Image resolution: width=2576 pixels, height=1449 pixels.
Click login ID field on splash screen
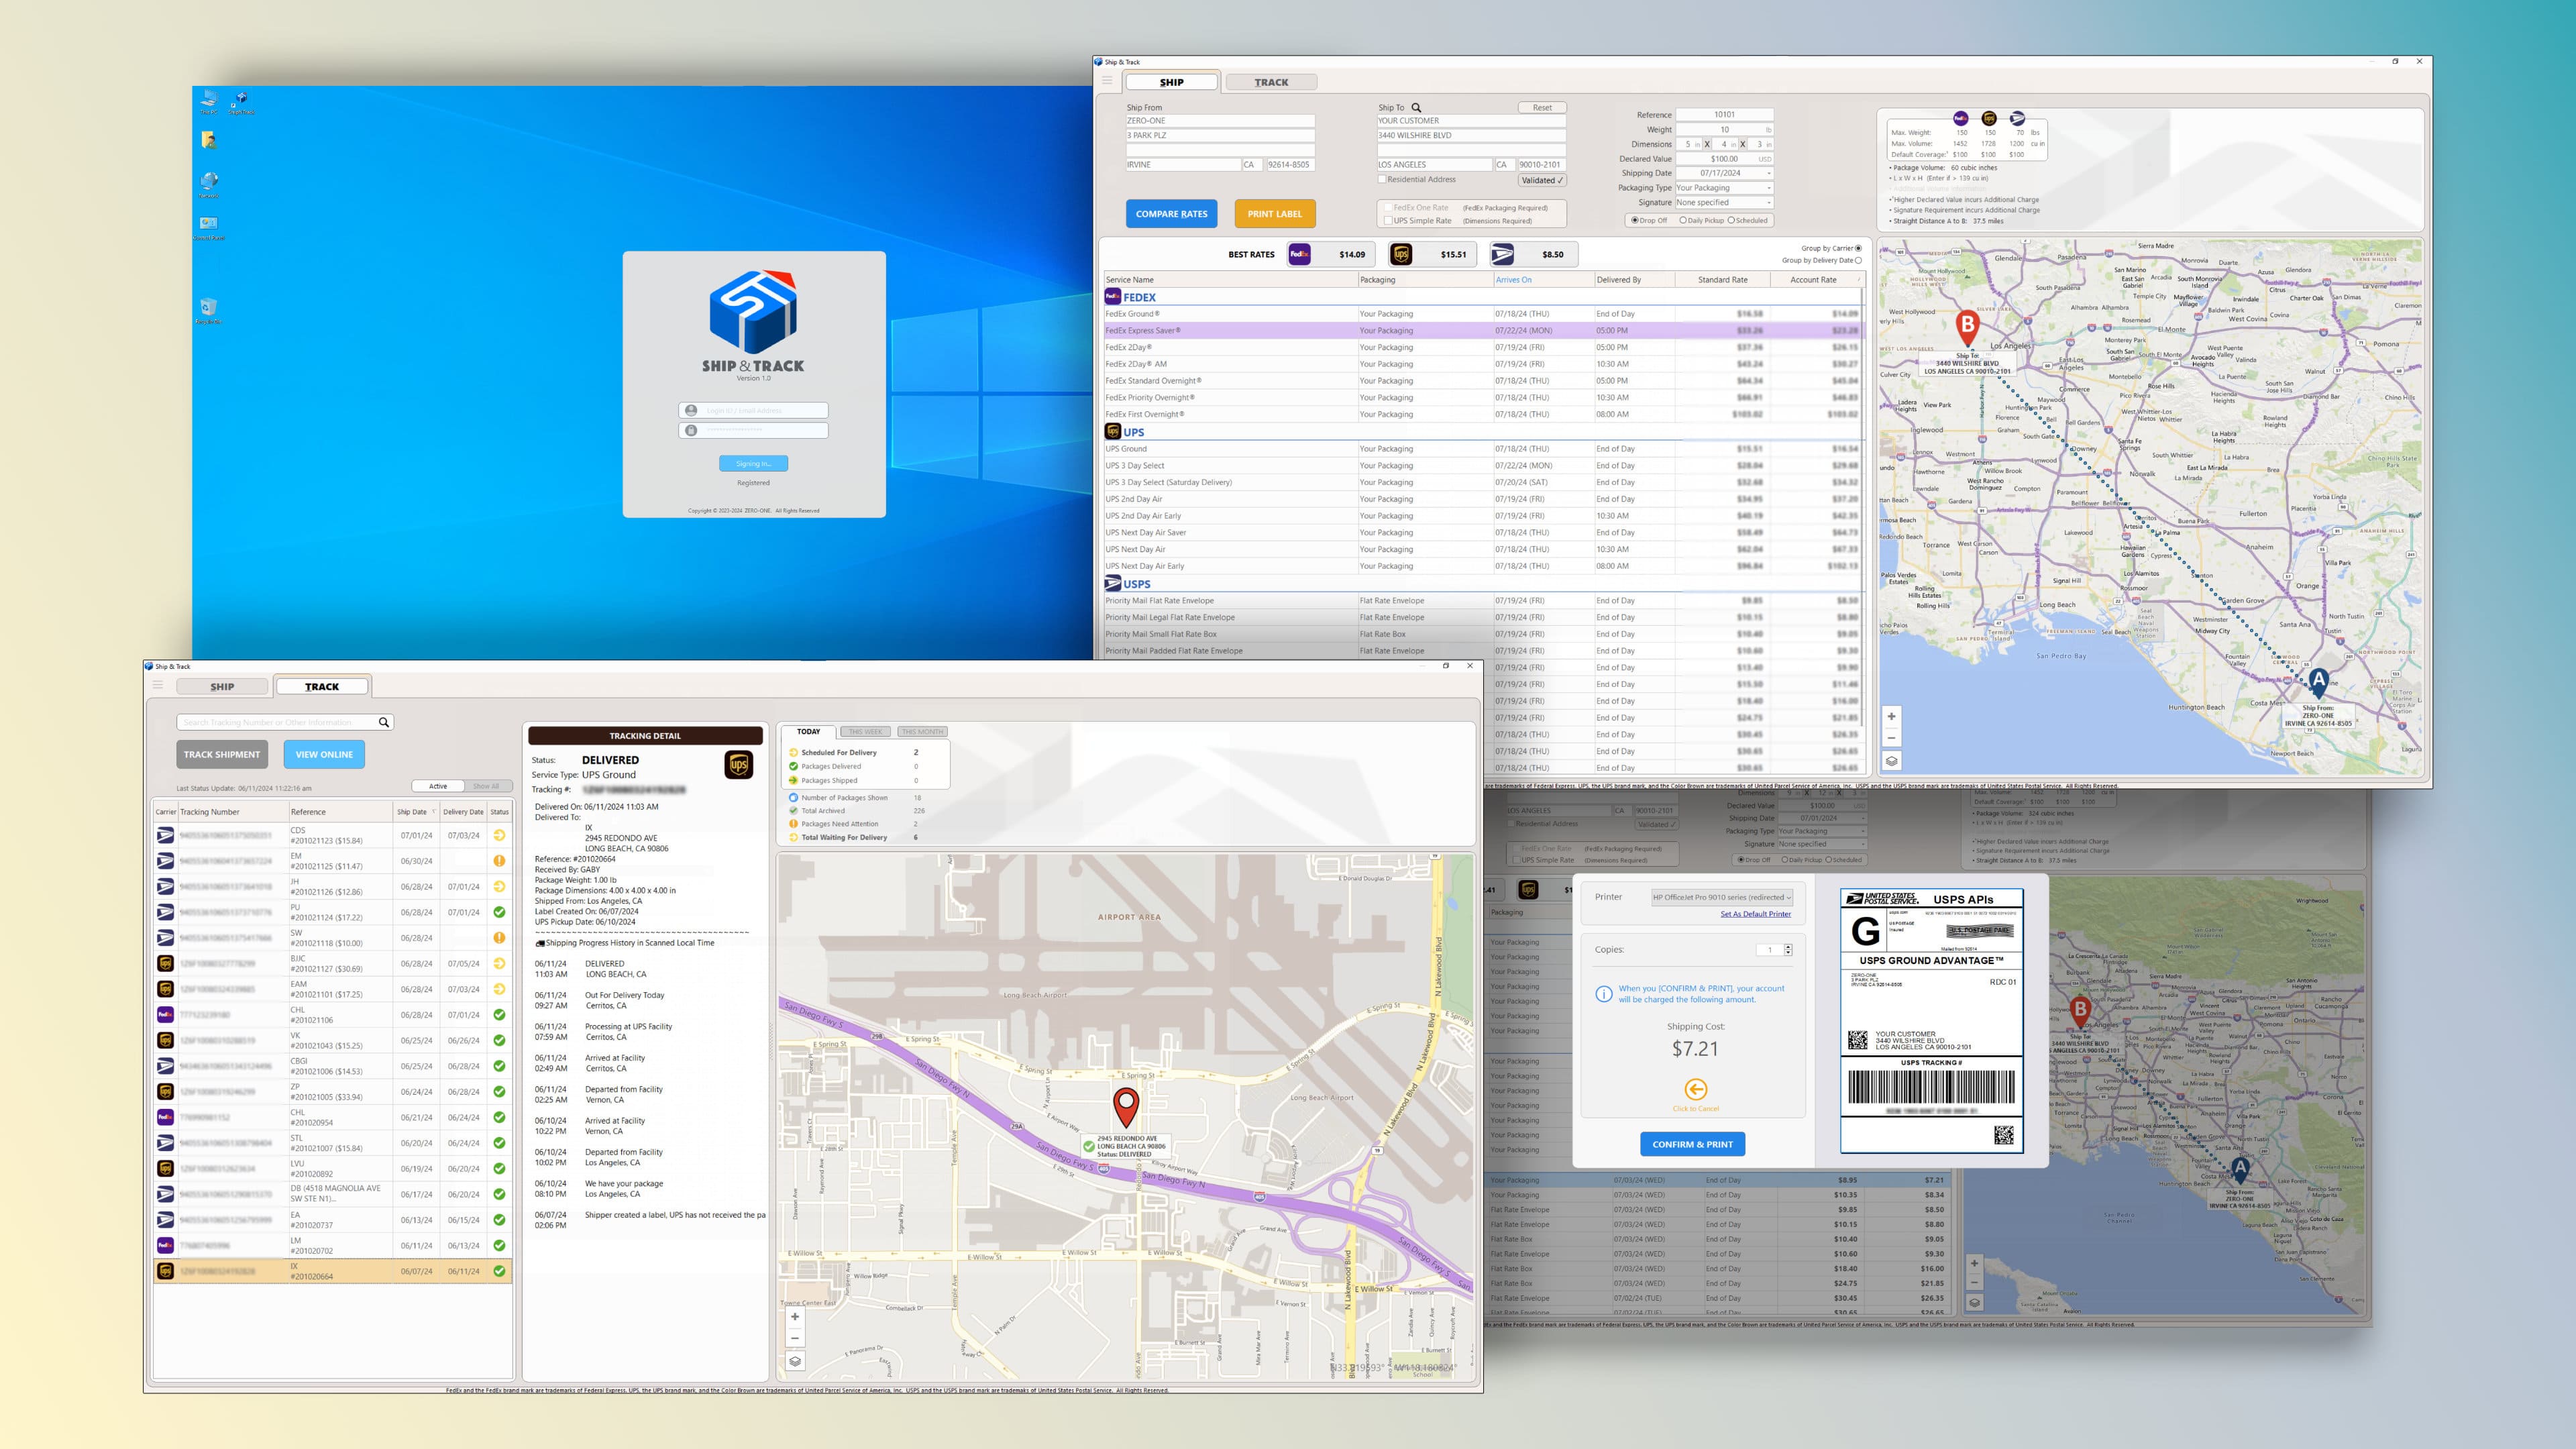753,410
